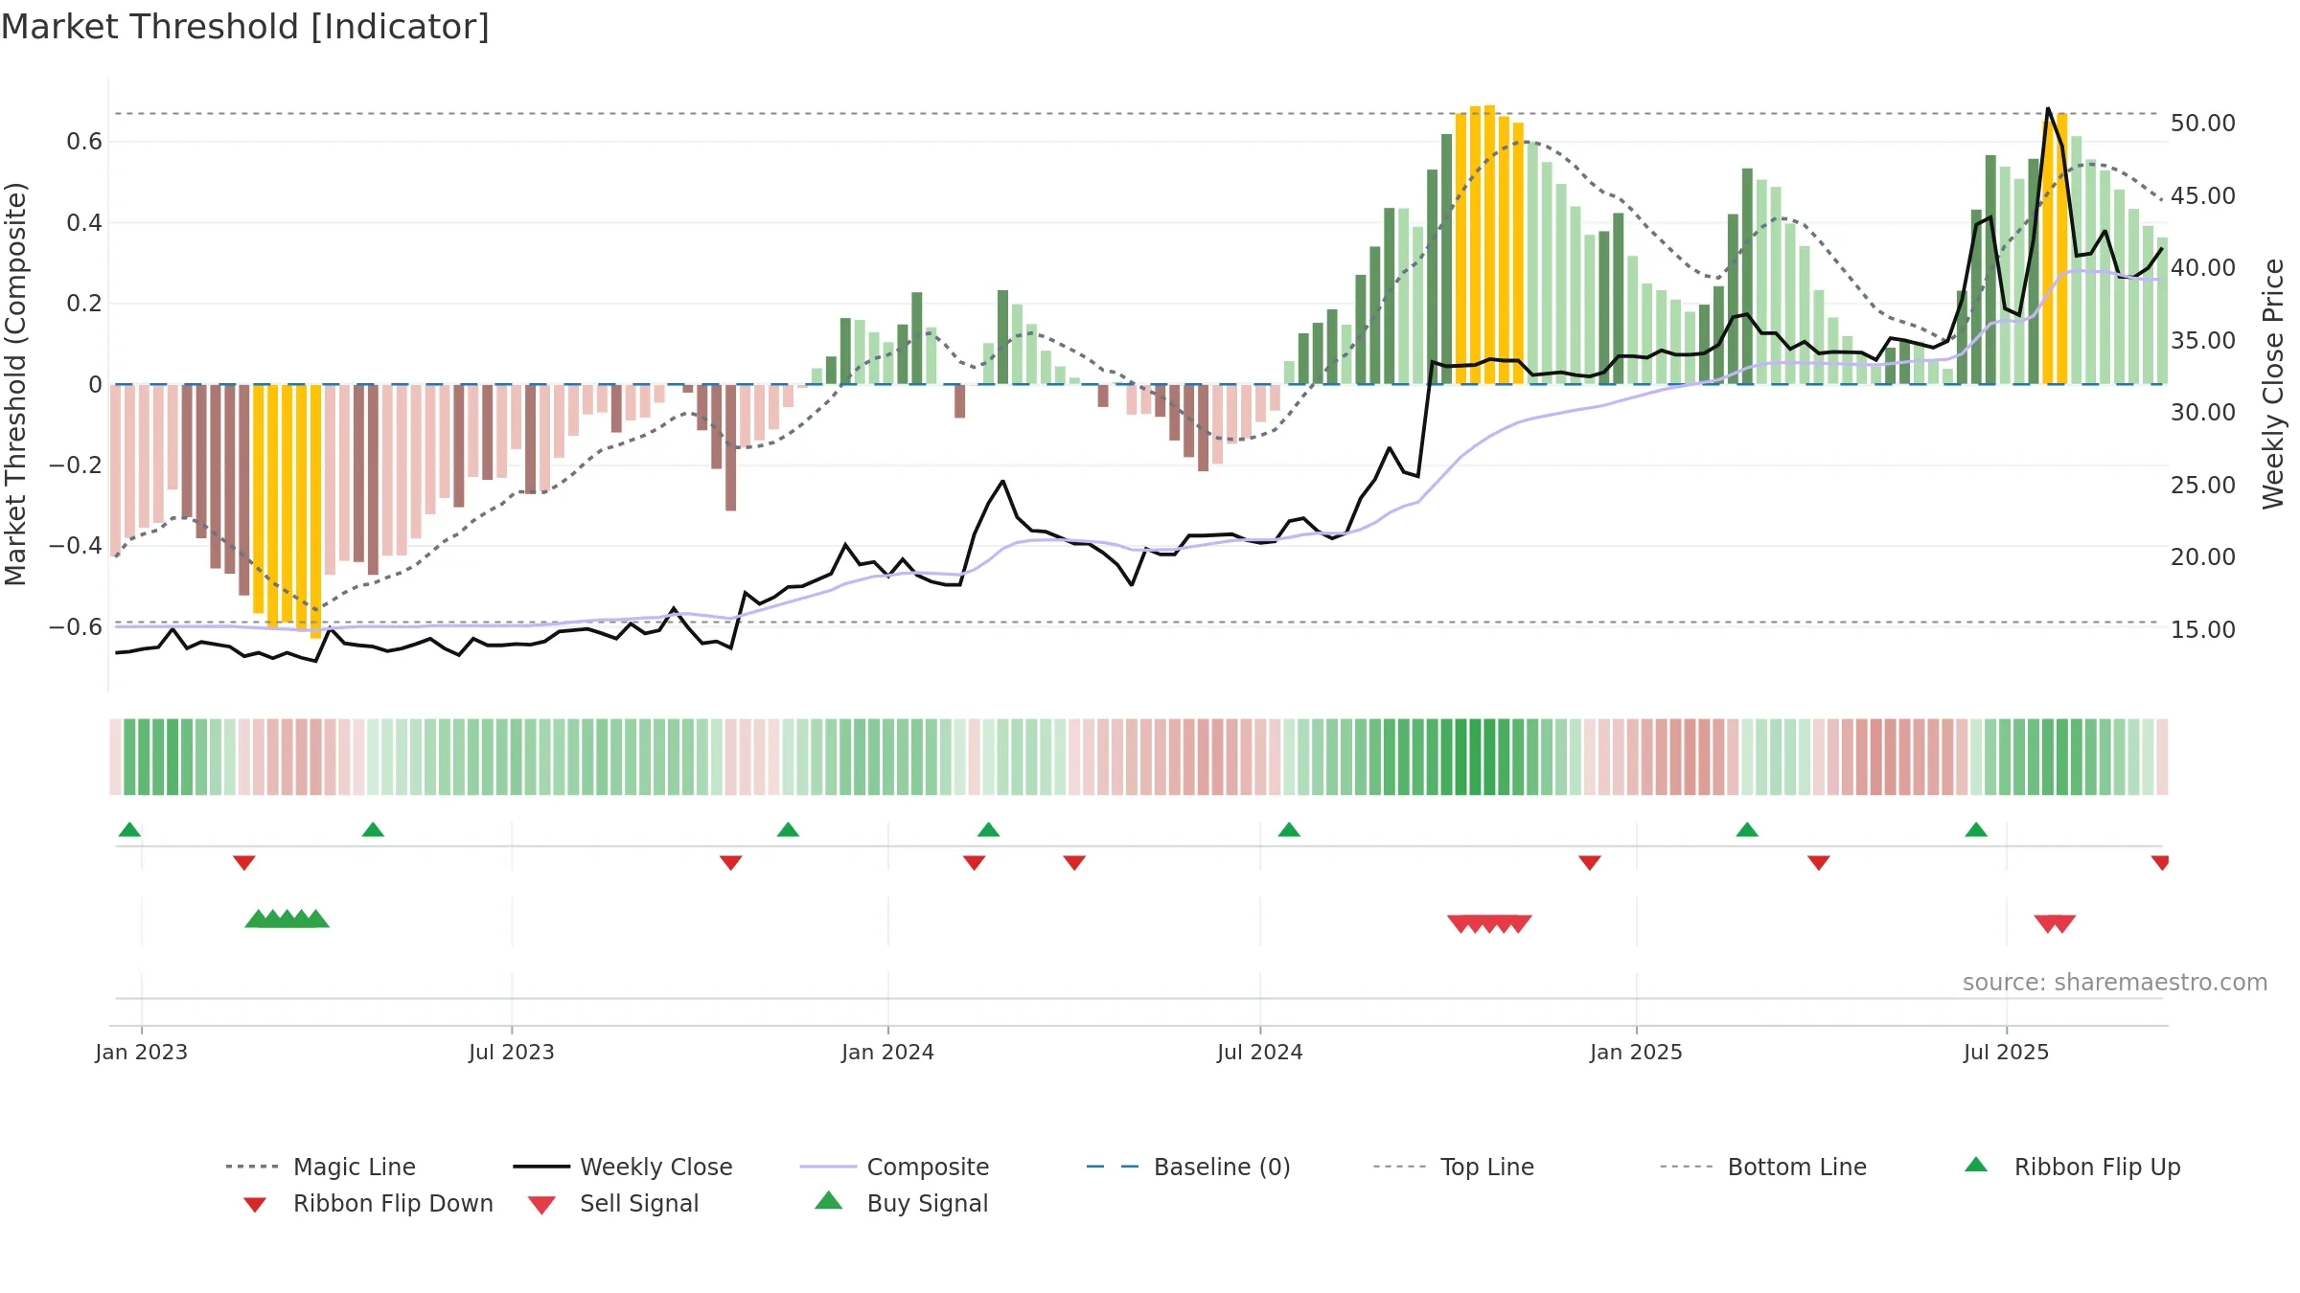Click the ribbon flip down marker near February 2023
This screenshot has height=1293, width=2300.
244,863
